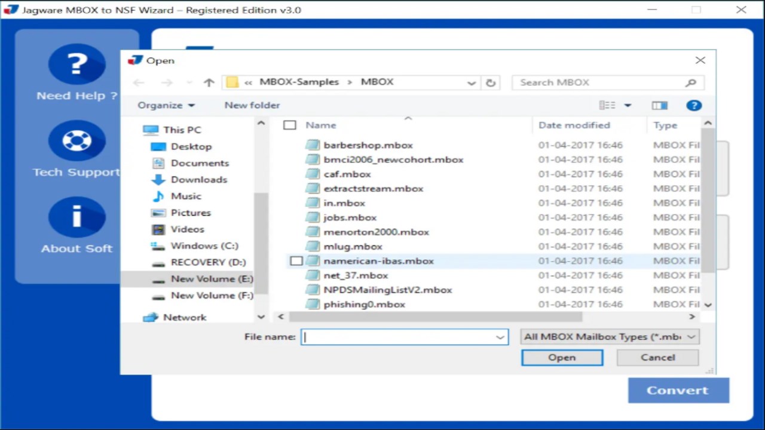This screenshot has width=765, height=430.
Task: Click the Open button
Action: [x=562, y=357]
